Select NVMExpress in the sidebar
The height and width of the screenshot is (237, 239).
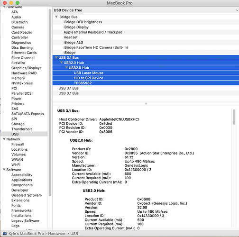coord(22,83)
